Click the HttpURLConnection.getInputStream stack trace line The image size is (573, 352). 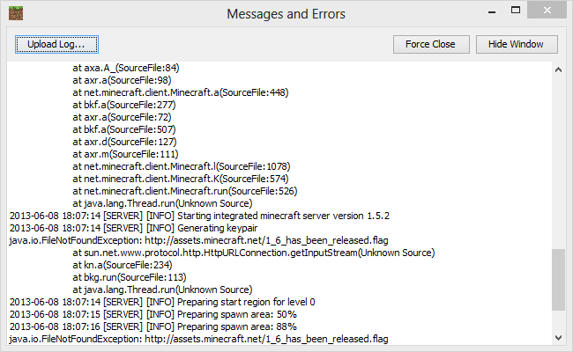[x=254, y=253]
